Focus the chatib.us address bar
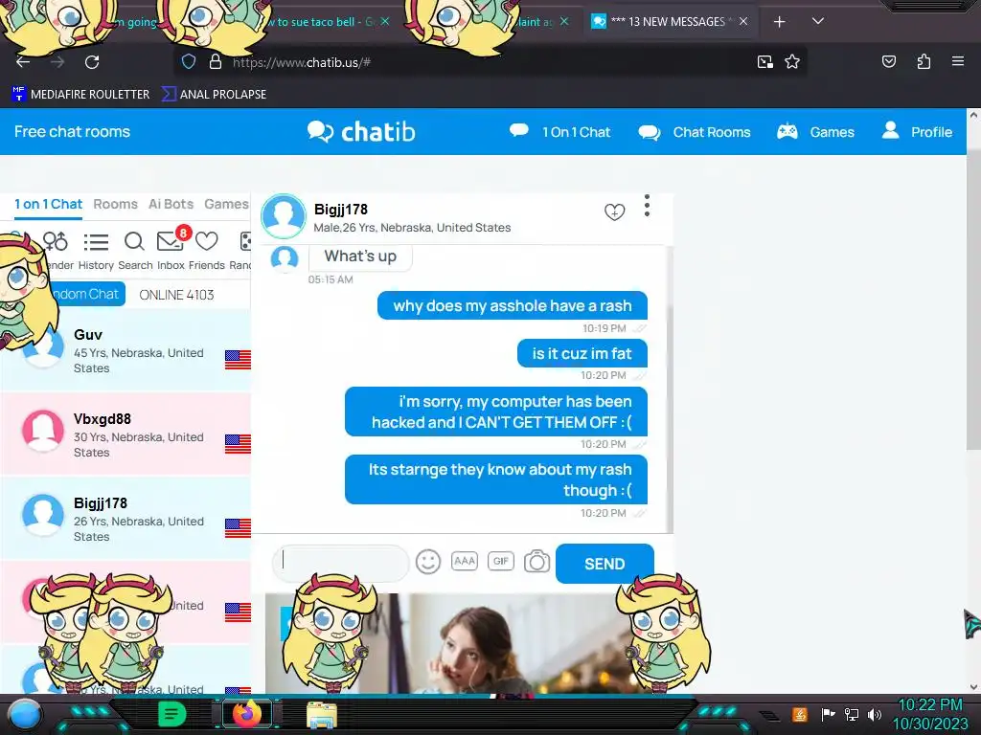981x735 pixels. pos(488,62)
